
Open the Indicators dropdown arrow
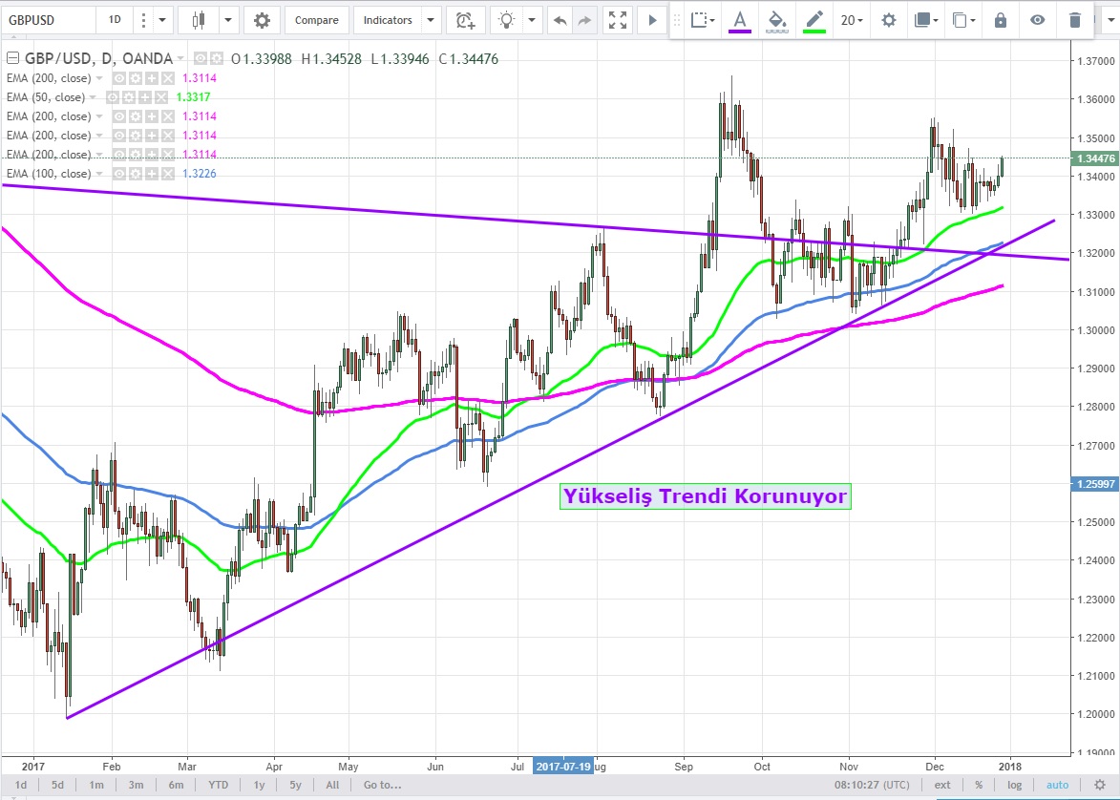click(x=431, y=20)
